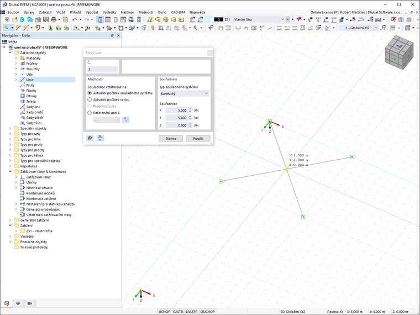Select the New line tool icon
The image size is (420, 315).
tap(18, 27)
